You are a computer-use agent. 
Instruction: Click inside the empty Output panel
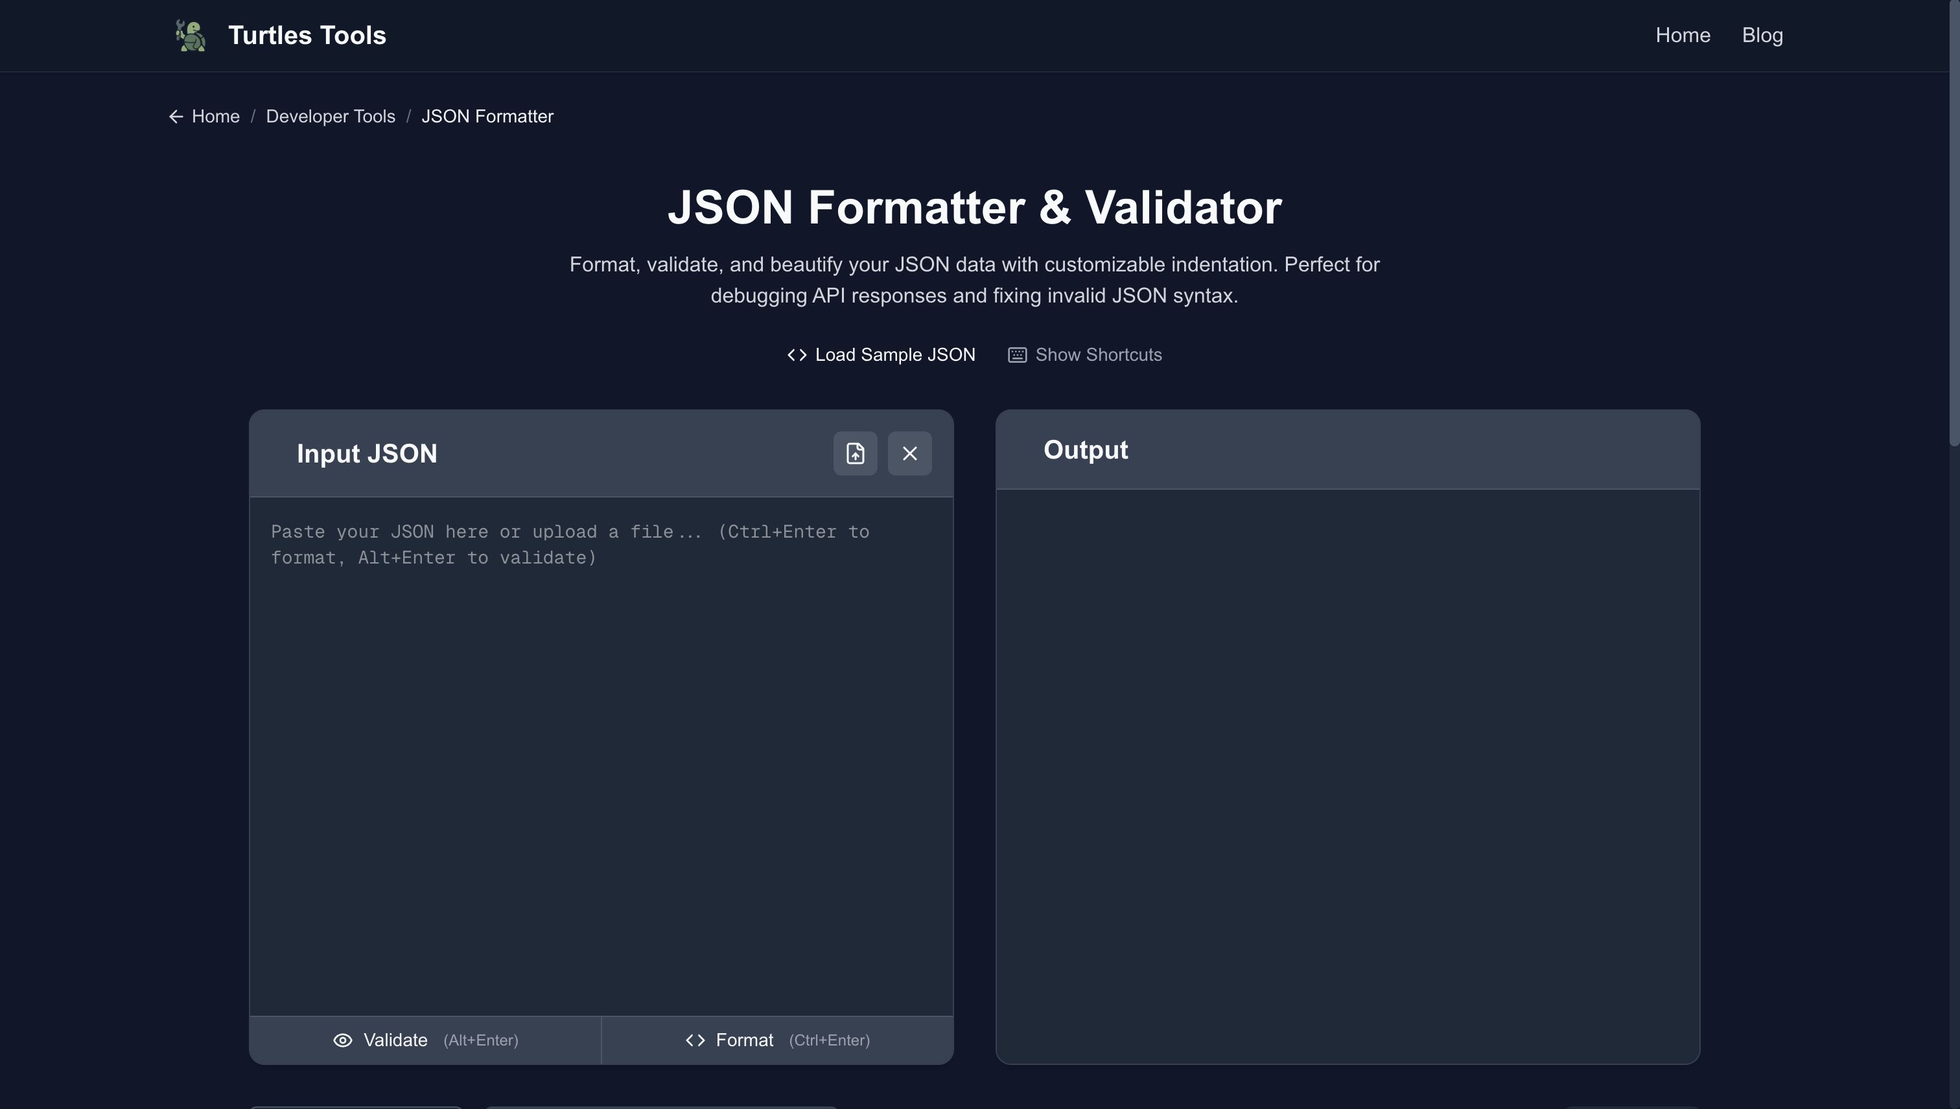click(x=1347, y=775)
